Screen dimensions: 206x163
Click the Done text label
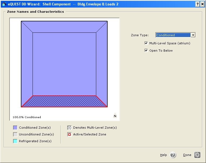(x=187, y=155)
